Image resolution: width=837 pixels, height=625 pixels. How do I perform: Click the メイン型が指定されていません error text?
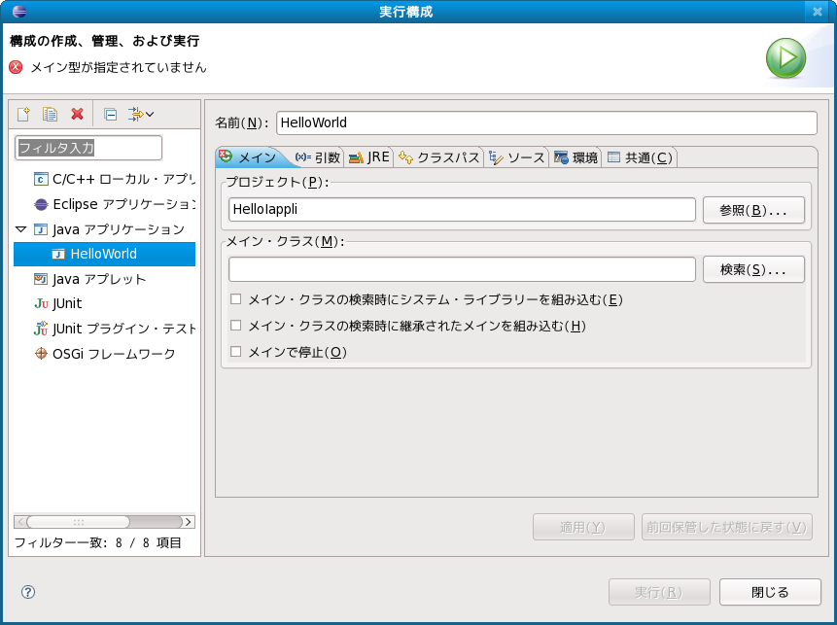(118, 67)
